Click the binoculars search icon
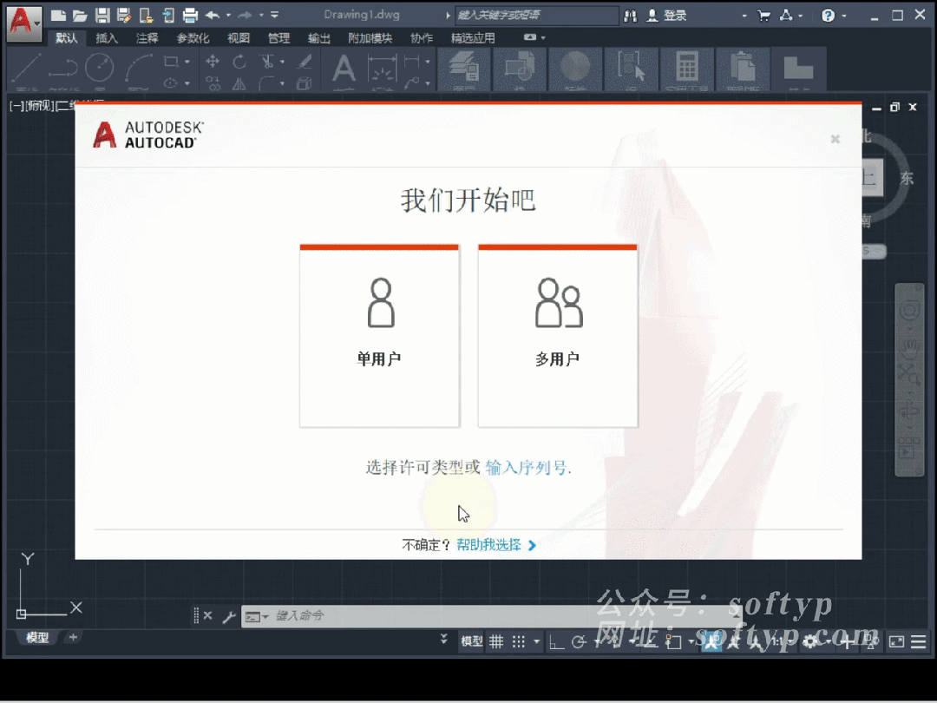The image size is (937, 703). click(630, 16)
